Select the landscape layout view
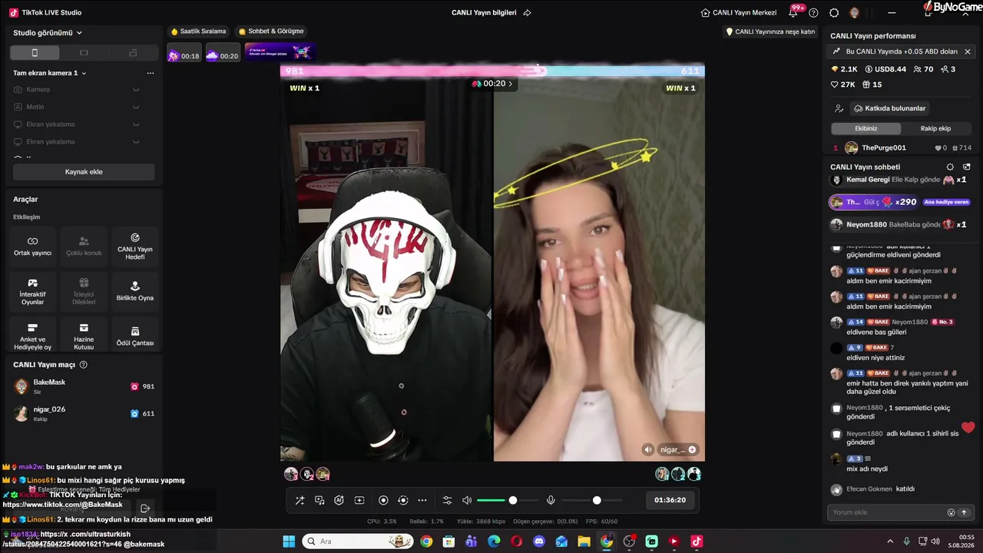 [84, 53]
